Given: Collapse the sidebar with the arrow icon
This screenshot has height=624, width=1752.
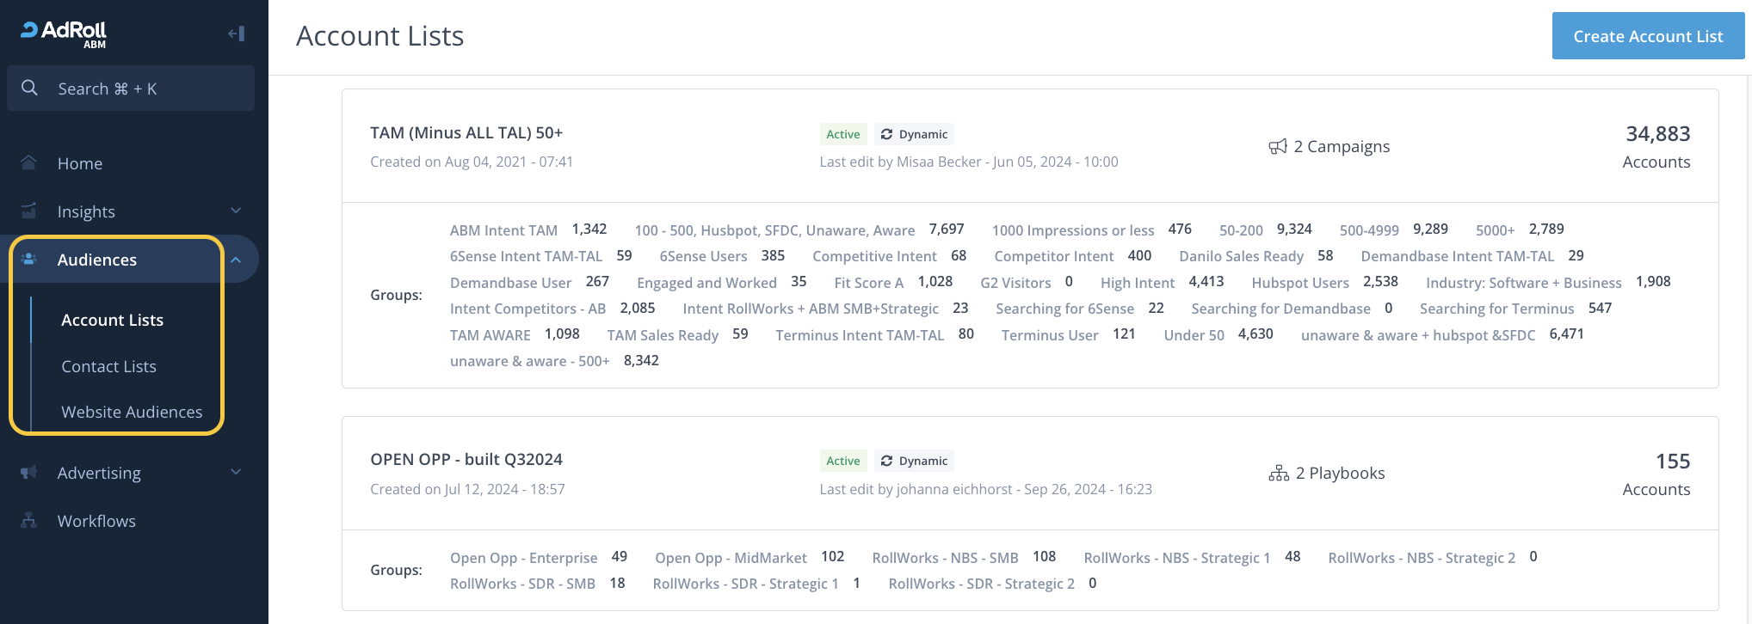Looking at the screenshot, I should click(236, 34).
